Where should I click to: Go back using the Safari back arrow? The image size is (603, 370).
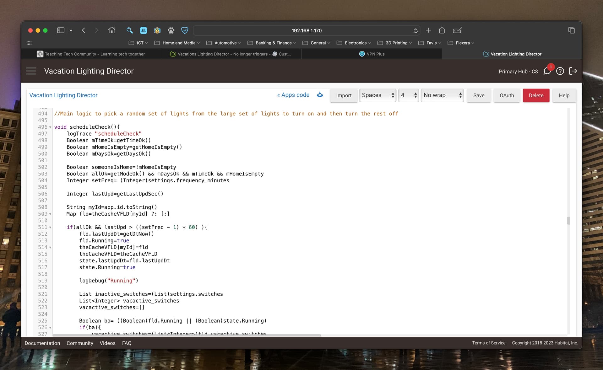click(84, 30)
